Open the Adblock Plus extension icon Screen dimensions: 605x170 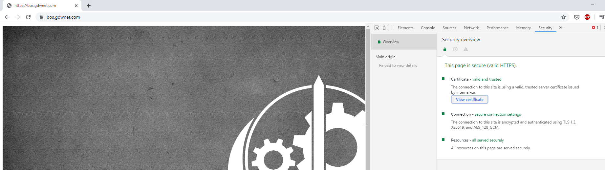coord(587,17)
